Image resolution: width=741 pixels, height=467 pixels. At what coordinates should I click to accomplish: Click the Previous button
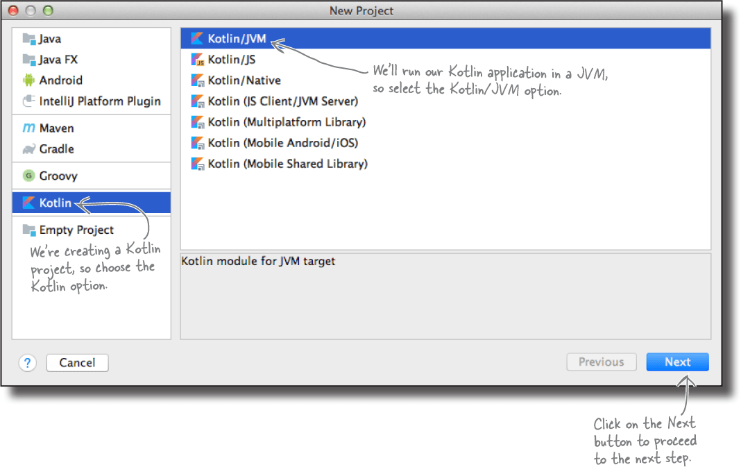(601, 362)
